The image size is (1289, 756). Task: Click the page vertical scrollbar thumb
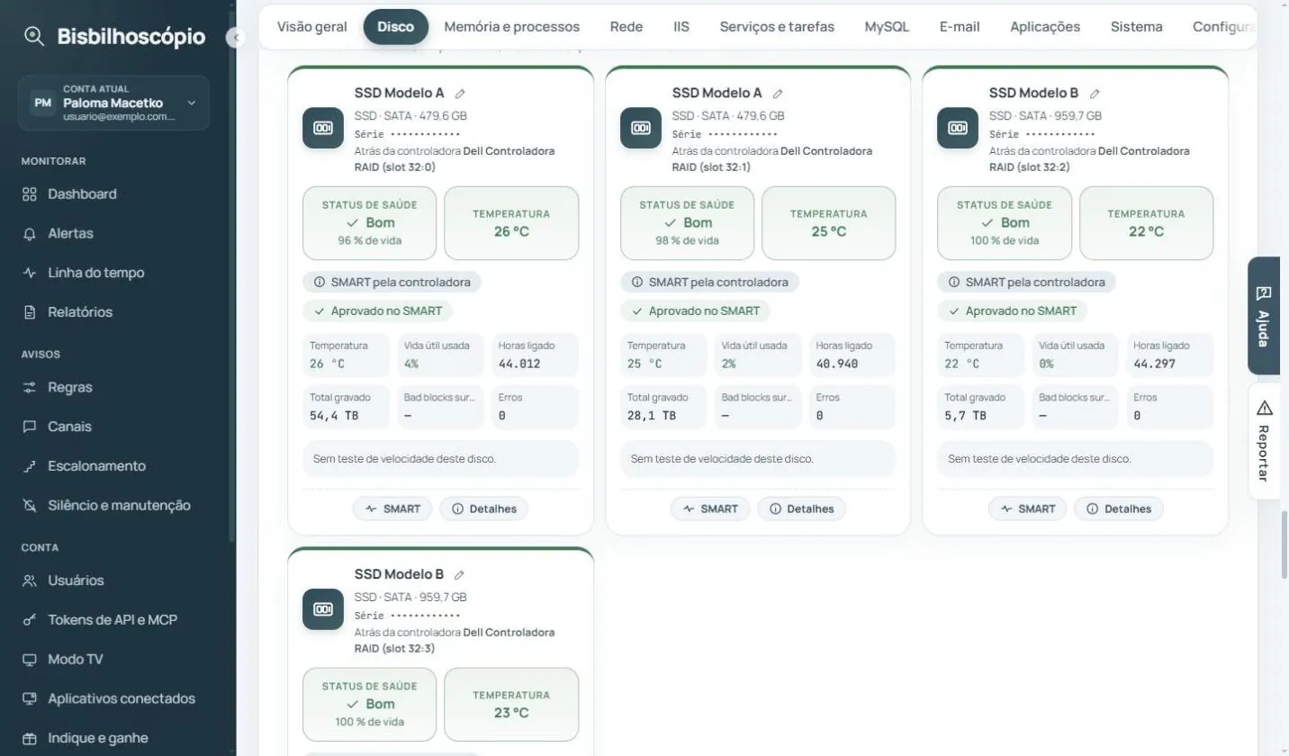[1284, 544]
